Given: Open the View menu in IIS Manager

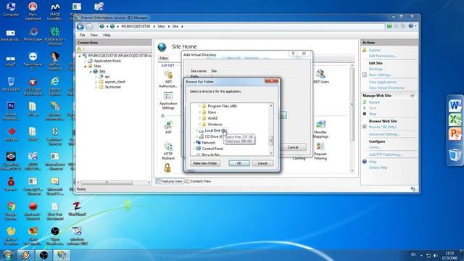Looking at the screenshot, I should (x=94, y=35).
